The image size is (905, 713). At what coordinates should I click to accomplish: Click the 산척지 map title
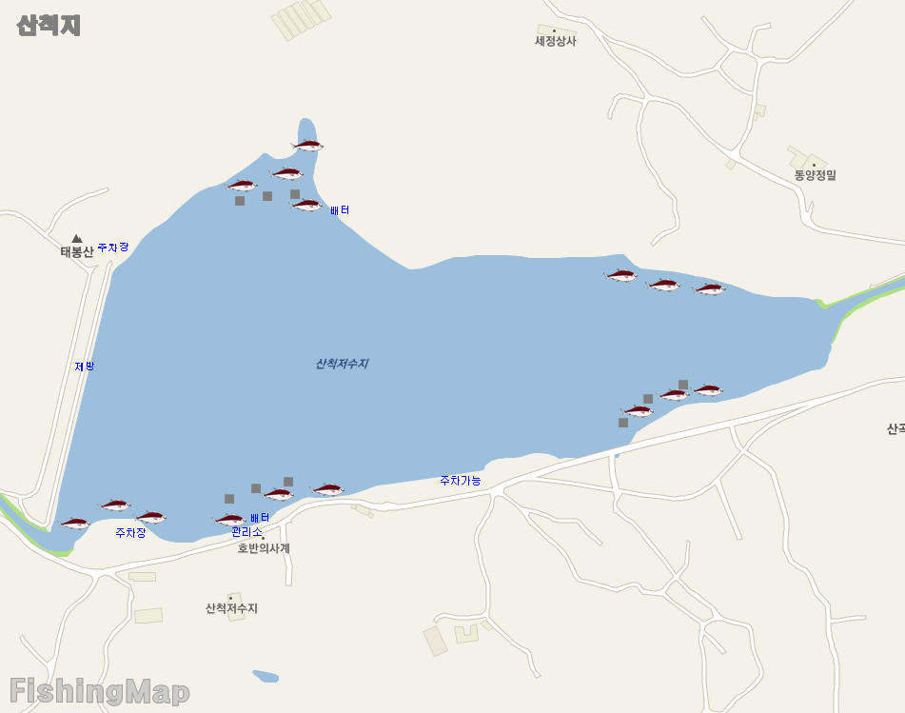tap(49, 26)
